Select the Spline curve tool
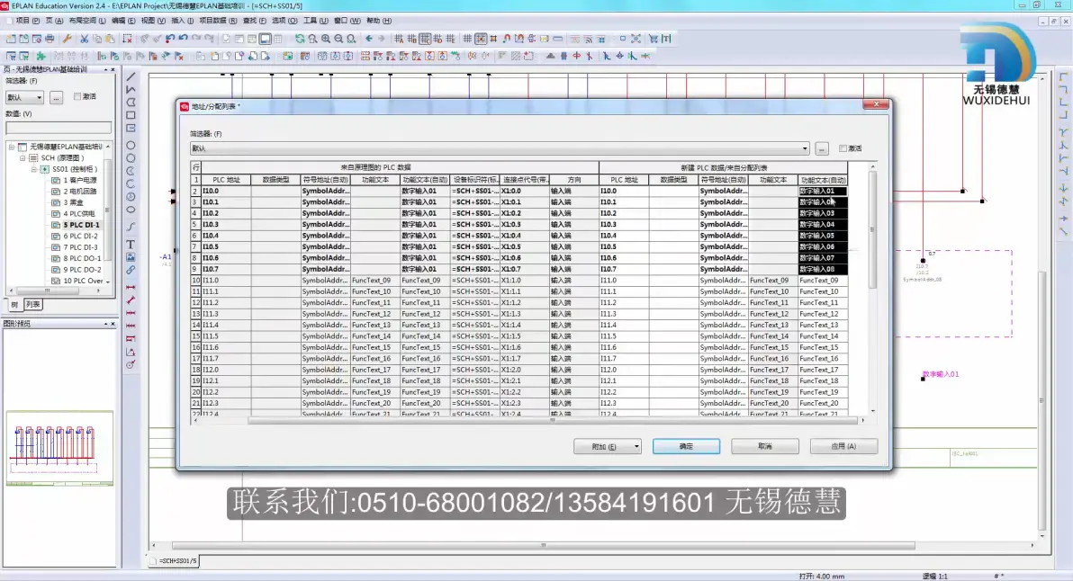 [131, 227]
